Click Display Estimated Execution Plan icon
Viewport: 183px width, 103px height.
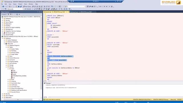click(x=37, y=9)
